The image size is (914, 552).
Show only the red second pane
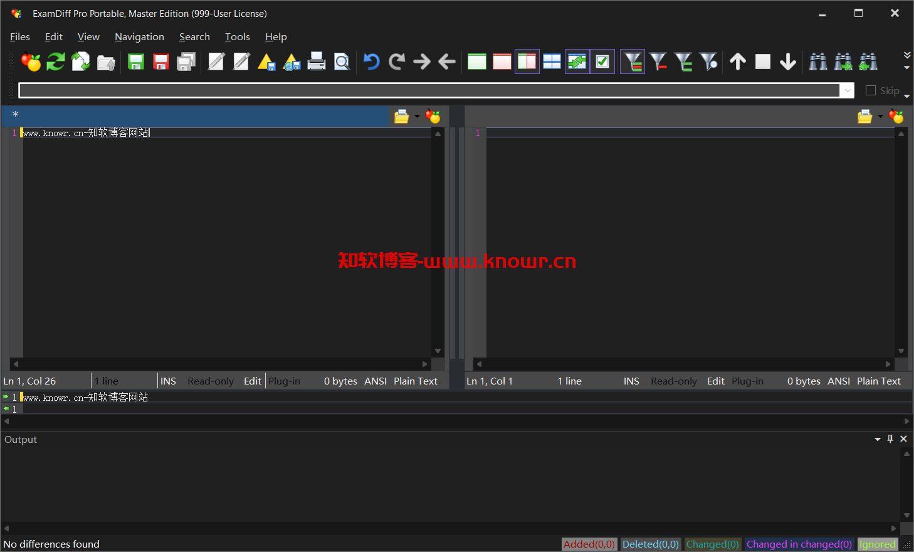(x=502, y=61)
